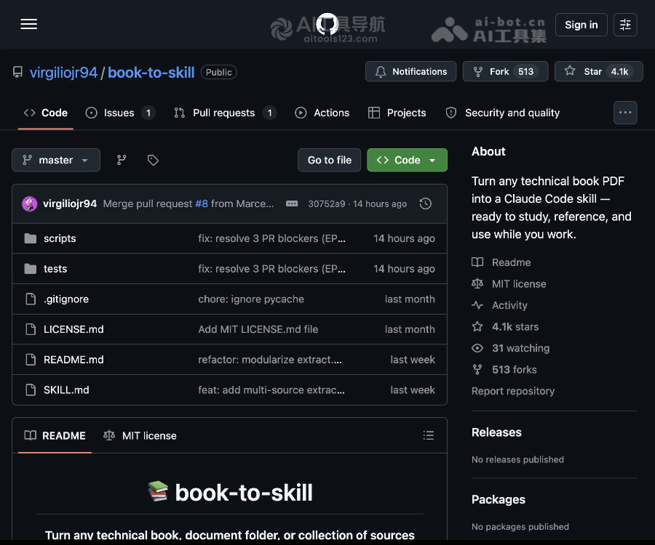Click the Go to file button
The width and height of the screenshot is (655, 545).
329,160
